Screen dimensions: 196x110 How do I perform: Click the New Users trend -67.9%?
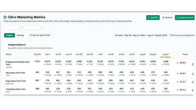(181, 74)
